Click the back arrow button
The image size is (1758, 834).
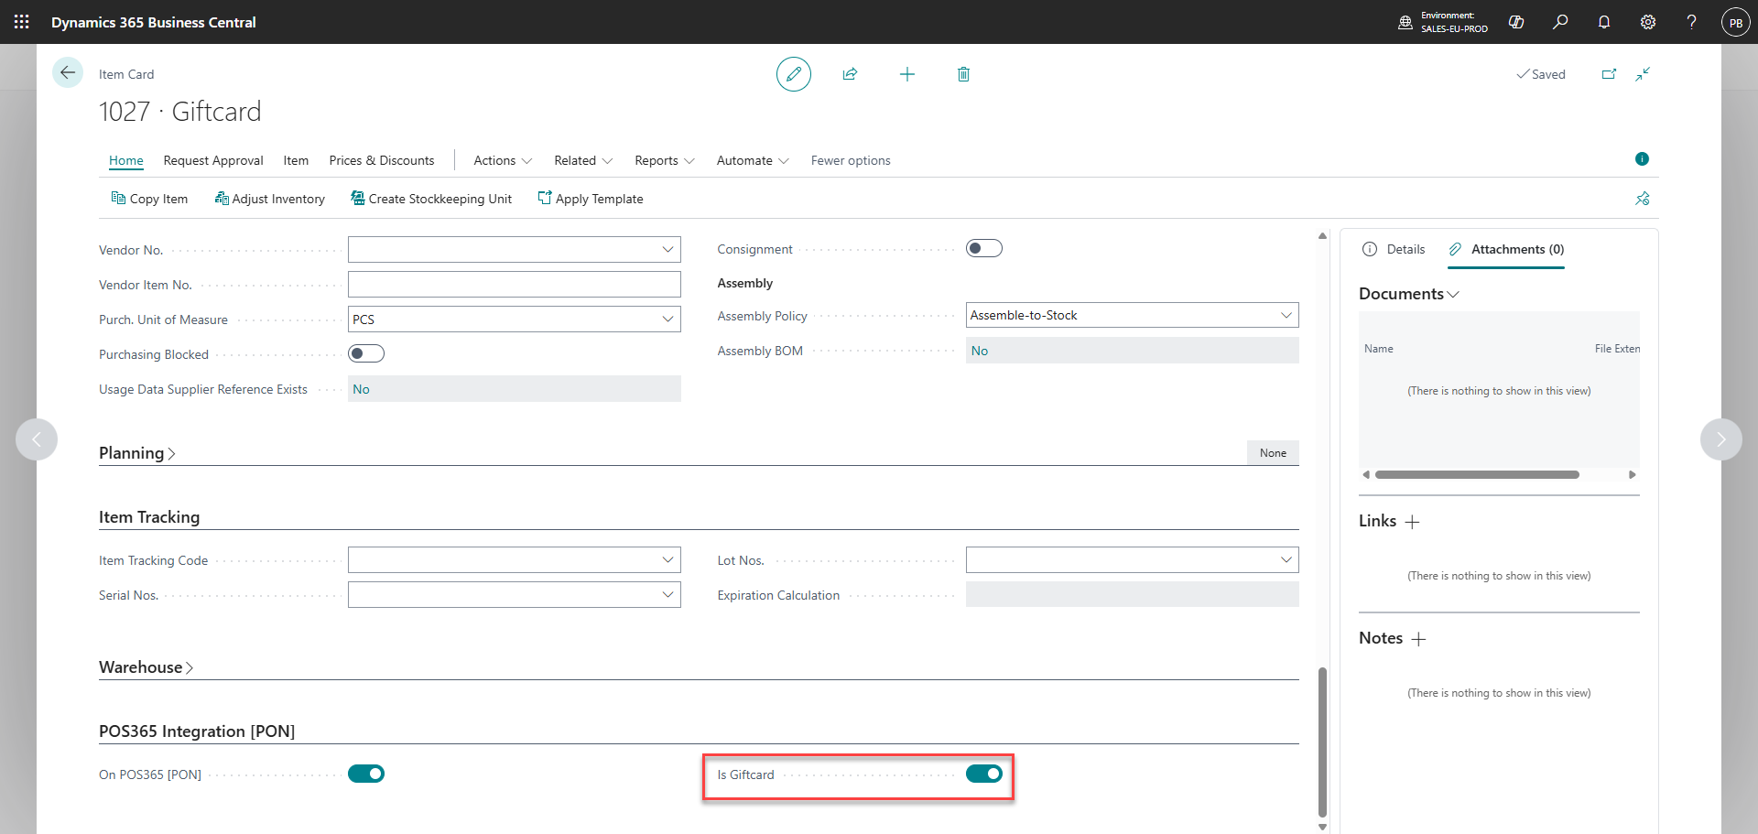[x=68, y=72]
